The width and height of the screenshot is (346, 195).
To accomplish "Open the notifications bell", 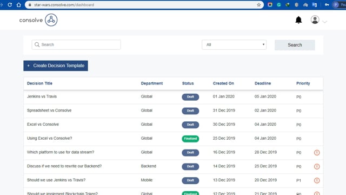I will pyautogui.click(x=298, y=20).
